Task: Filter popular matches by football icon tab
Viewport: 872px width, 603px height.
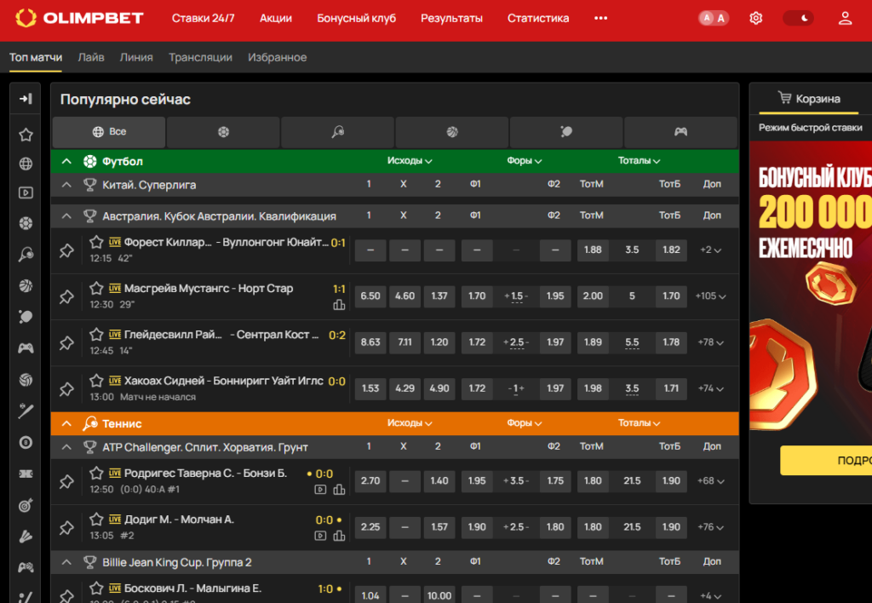Action: 223,132
